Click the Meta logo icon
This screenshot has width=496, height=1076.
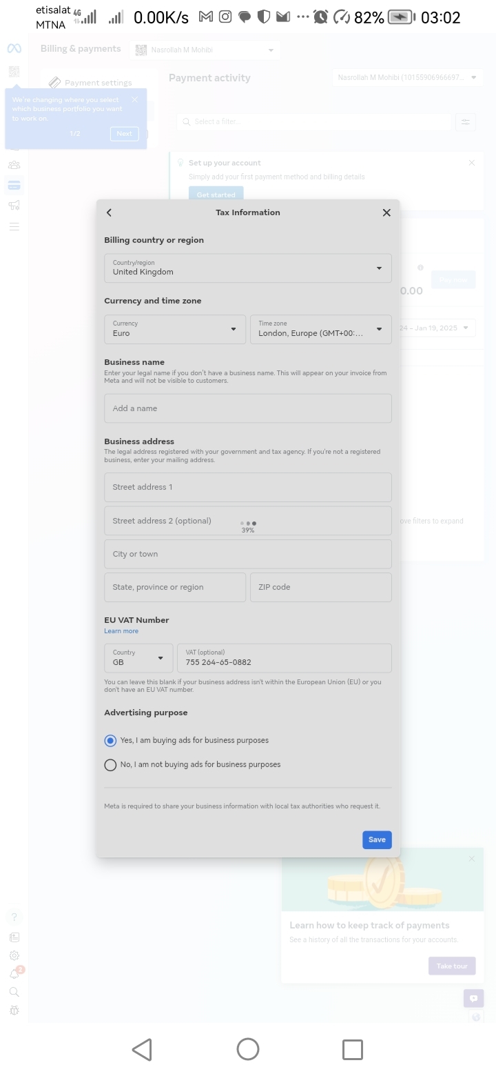(x=14, y=48)
